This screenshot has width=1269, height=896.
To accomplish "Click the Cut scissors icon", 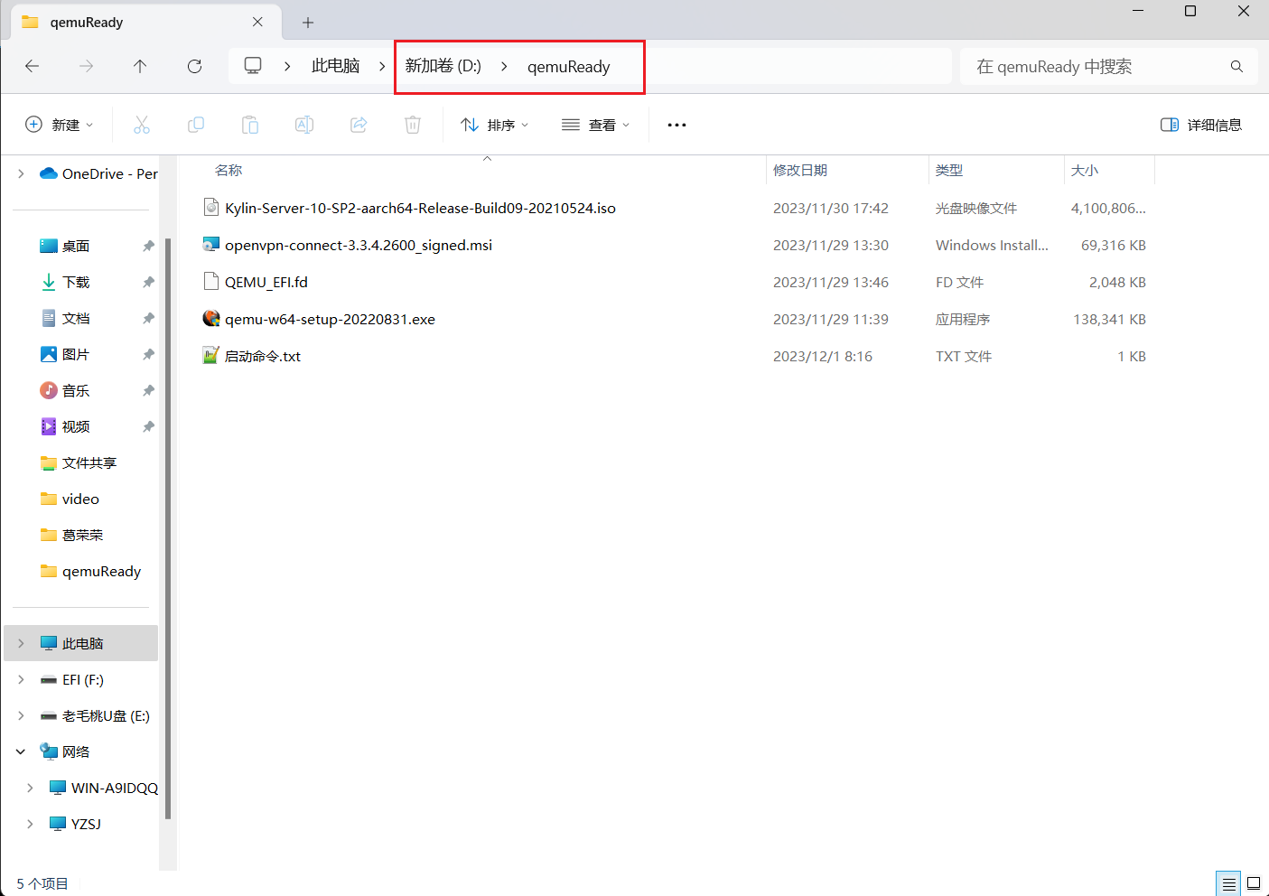I will (142, 125).
